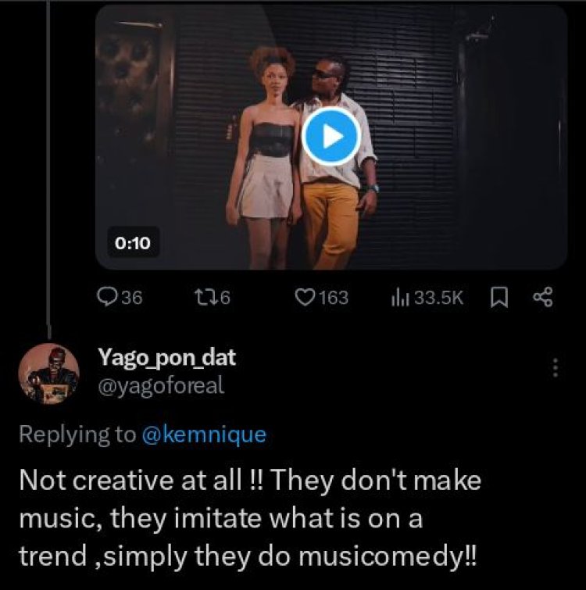Click the Yago_pon_dat display name

point(166,358)
